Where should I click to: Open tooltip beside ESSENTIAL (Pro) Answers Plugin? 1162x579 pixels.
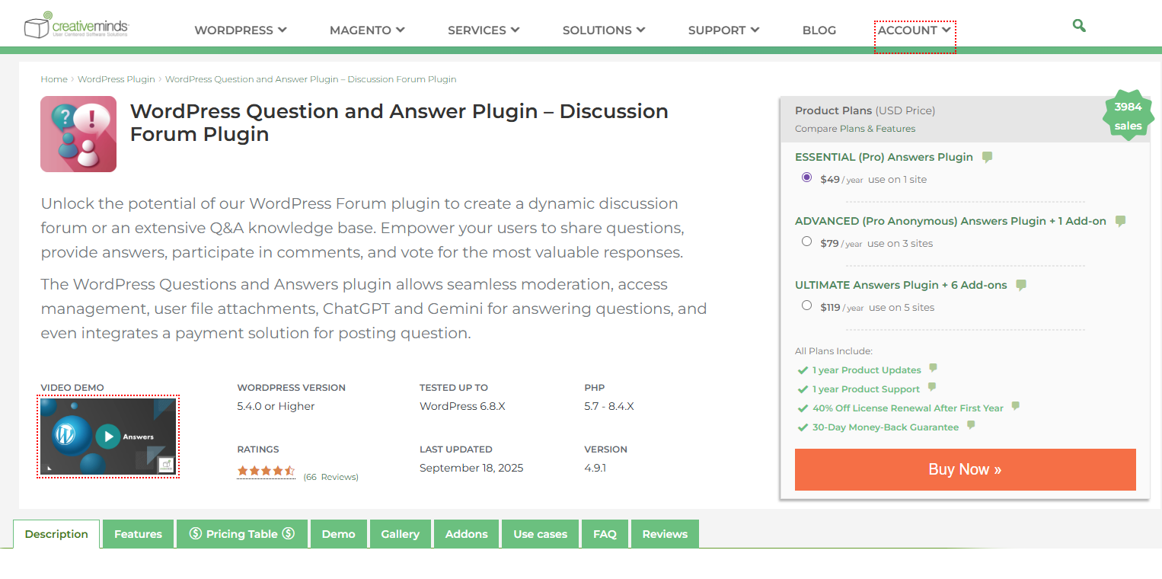pyautogui.click(x=987, y=156)
